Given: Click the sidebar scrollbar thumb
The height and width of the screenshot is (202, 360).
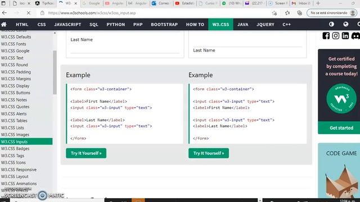Looking at the screenshot, I should tap(55, 72).
